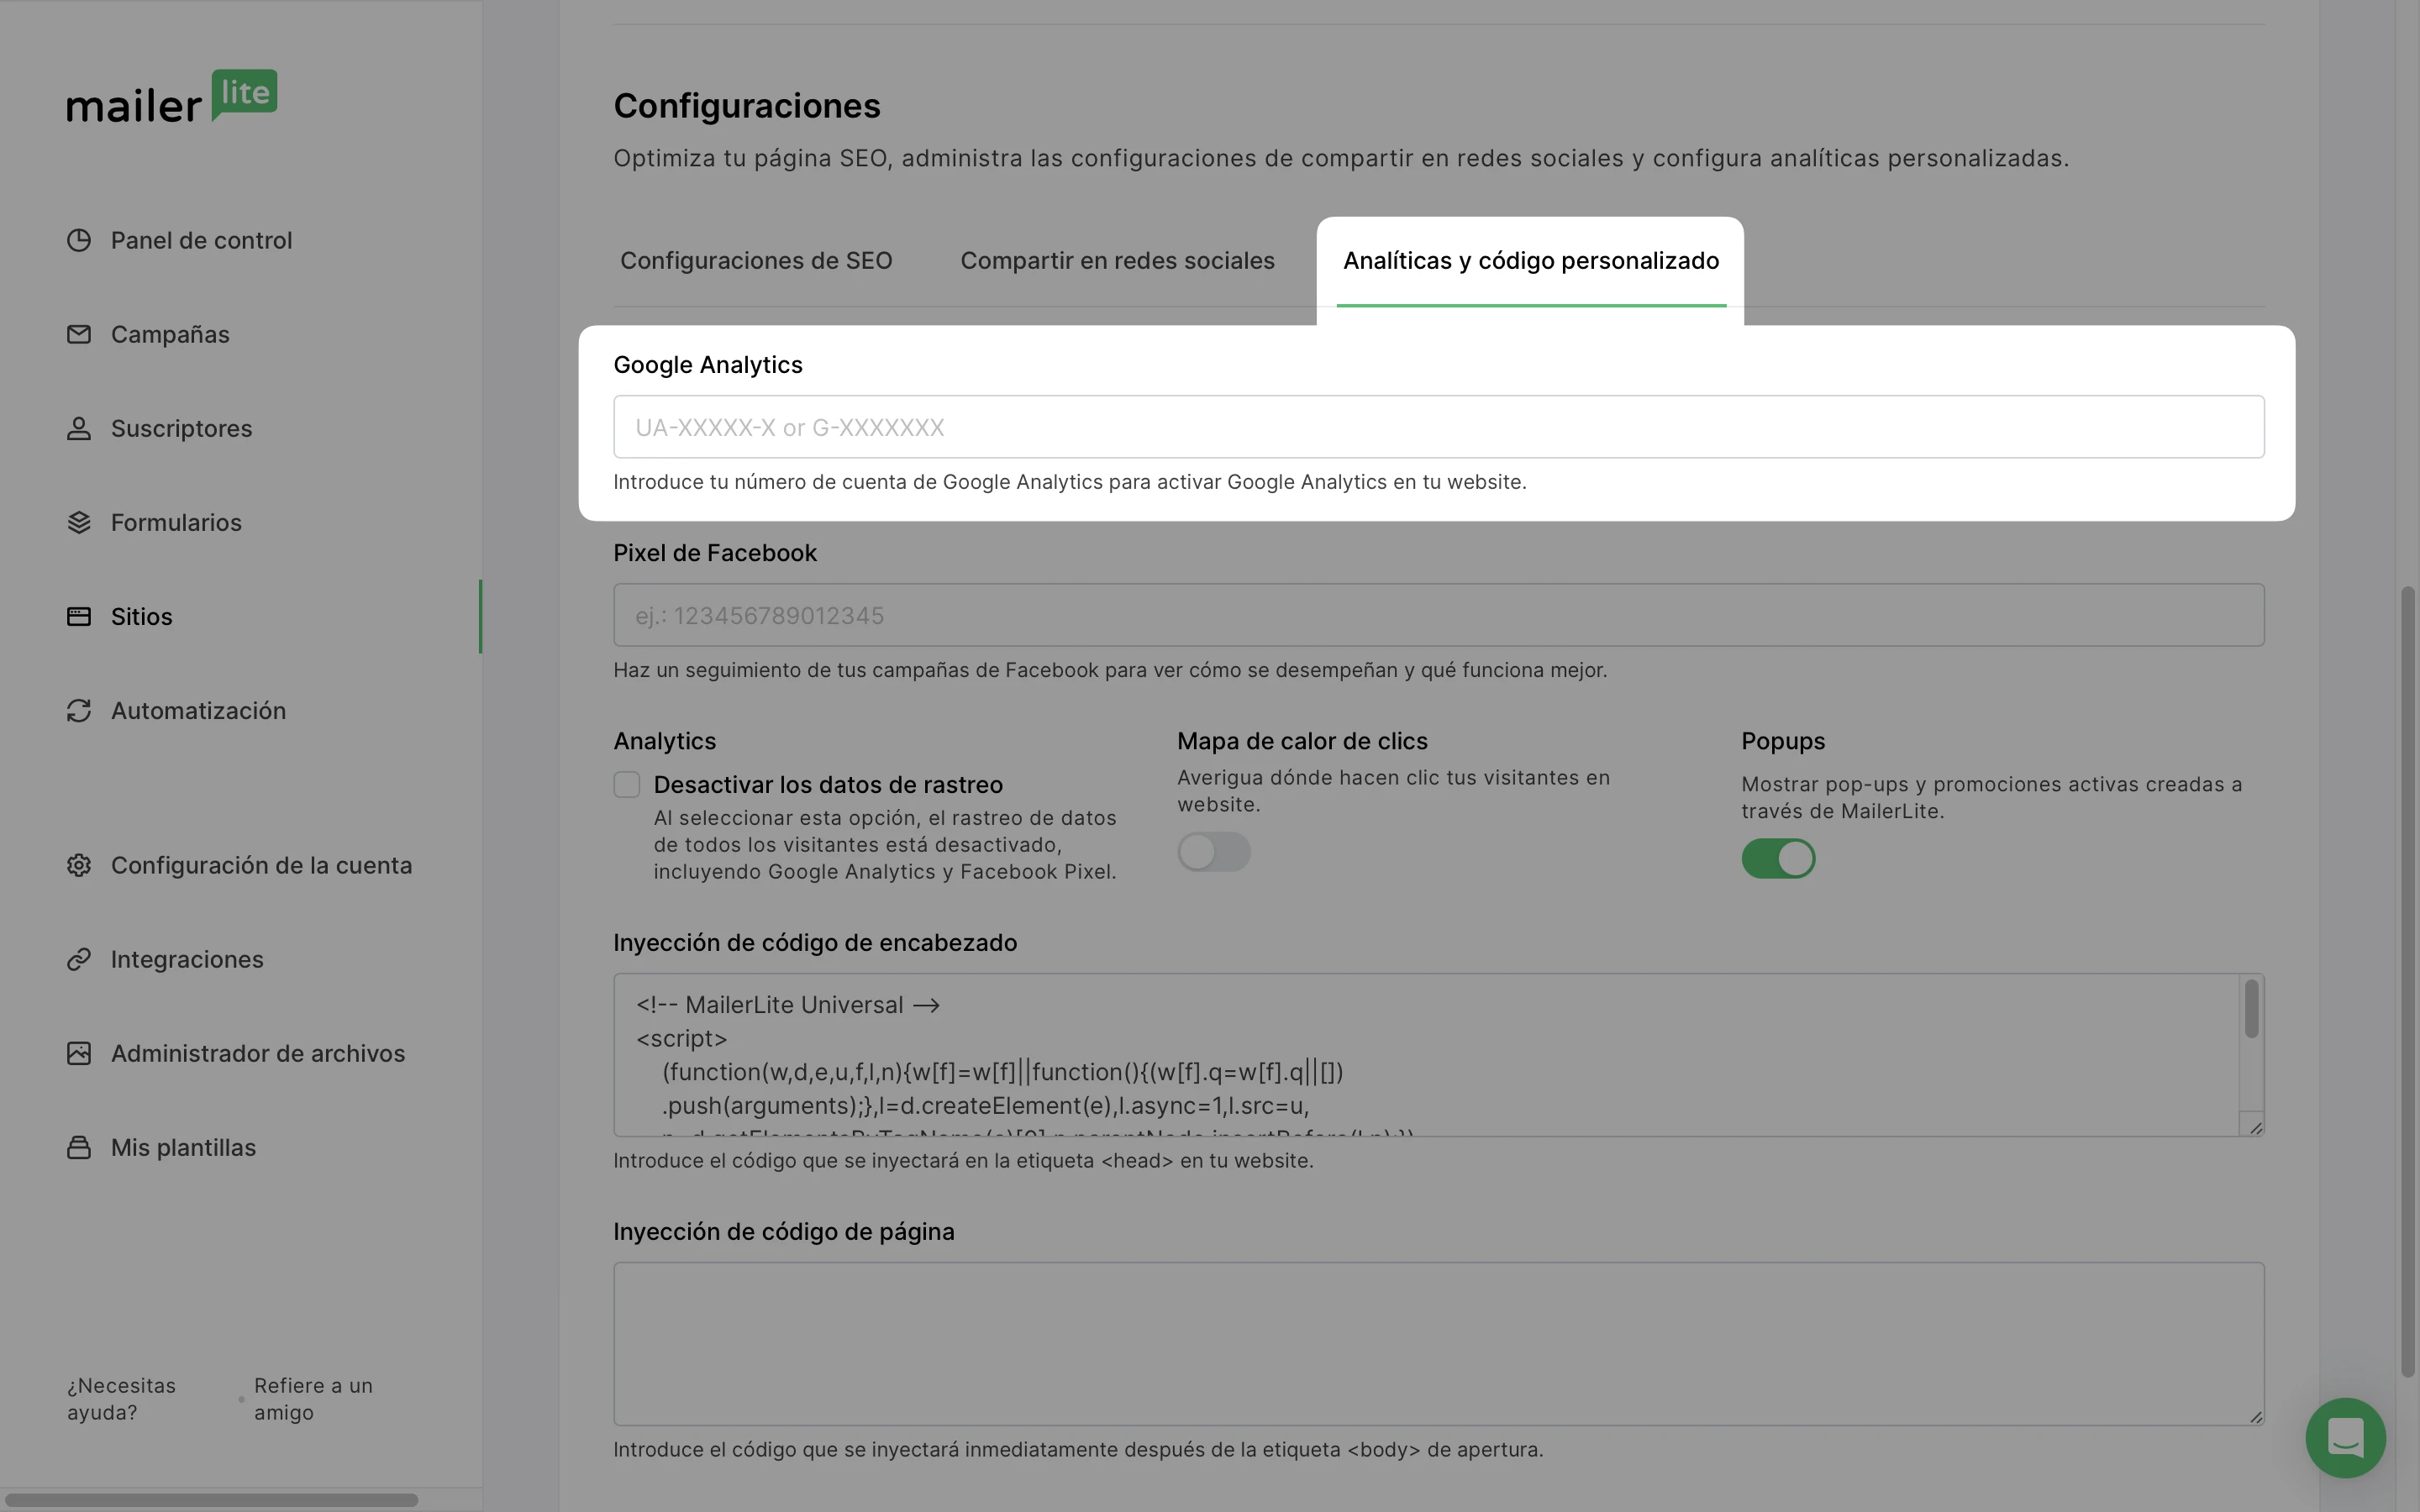Click the Inyección de código de página textarea

click(1438, 1343)
